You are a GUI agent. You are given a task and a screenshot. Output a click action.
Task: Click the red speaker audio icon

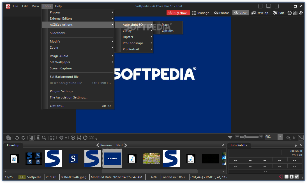coord(281,177)
